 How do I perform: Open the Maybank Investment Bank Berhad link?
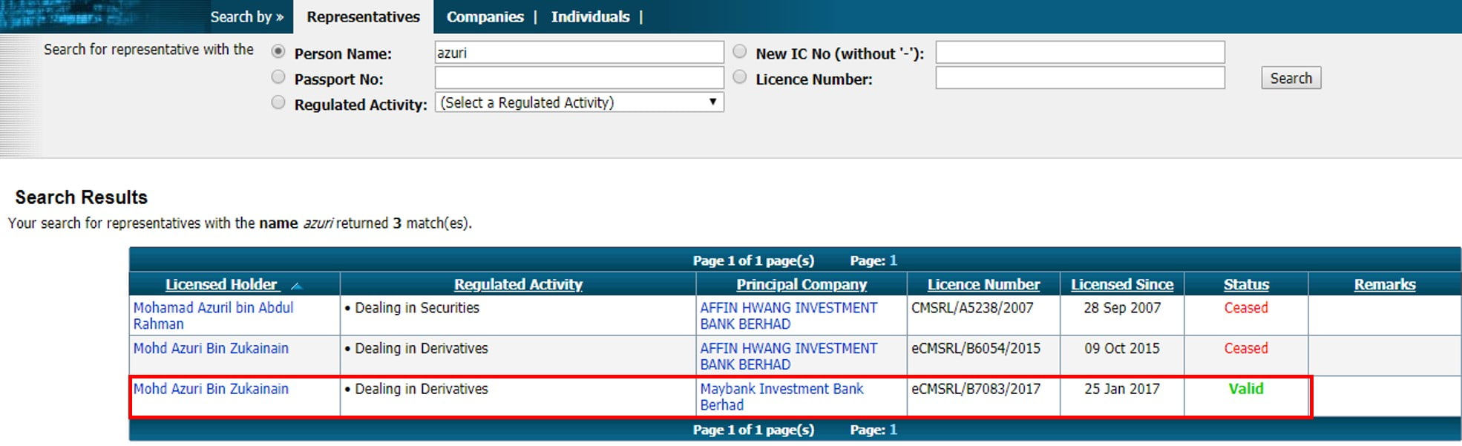781,396
